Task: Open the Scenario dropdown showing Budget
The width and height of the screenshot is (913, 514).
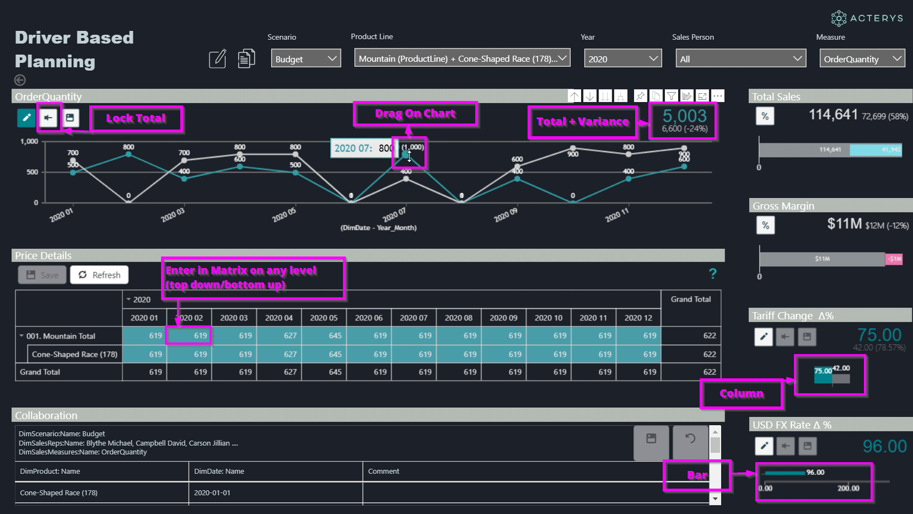Action: coord(306,58)
